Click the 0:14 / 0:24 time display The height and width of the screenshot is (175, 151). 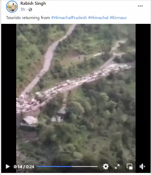point(24,167)
